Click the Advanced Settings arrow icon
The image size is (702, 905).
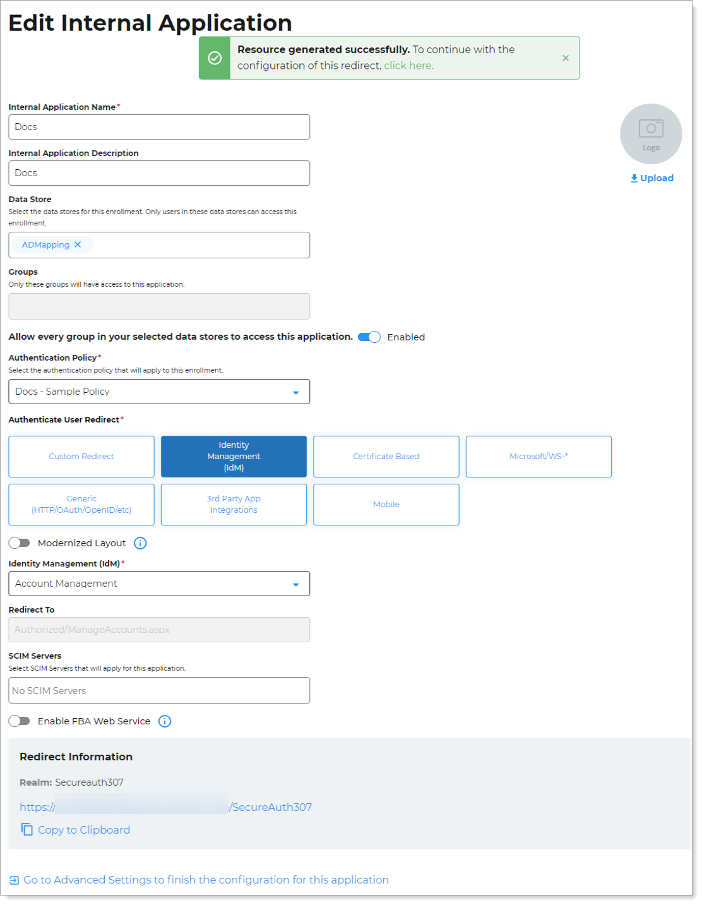14,880
